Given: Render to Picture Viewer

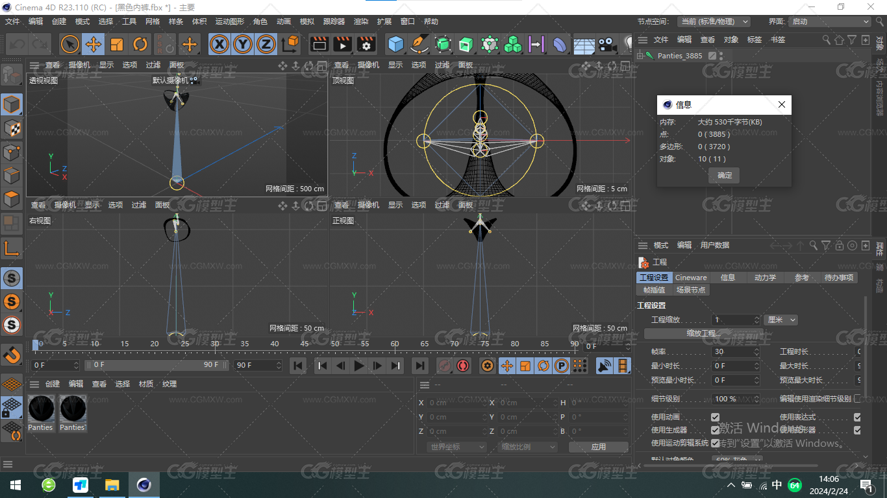Looking at the screenshot, I should point(343,44).
